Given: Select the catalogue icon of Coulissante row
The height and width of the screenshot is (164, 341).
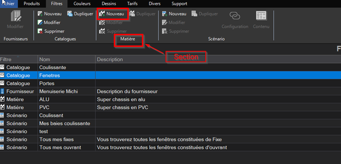Looking at the screenshot, I should [x=2, y=67].
